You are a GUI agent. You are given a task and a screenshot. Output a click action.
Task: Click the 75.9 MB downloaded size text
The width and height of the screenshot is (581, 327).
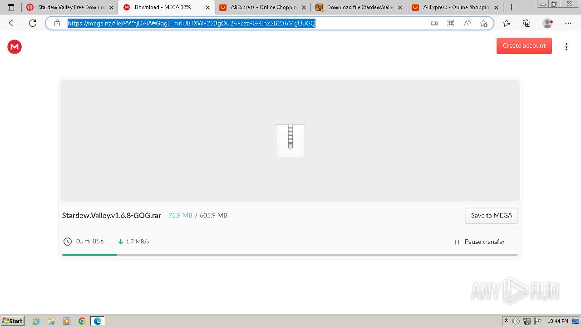180,215
